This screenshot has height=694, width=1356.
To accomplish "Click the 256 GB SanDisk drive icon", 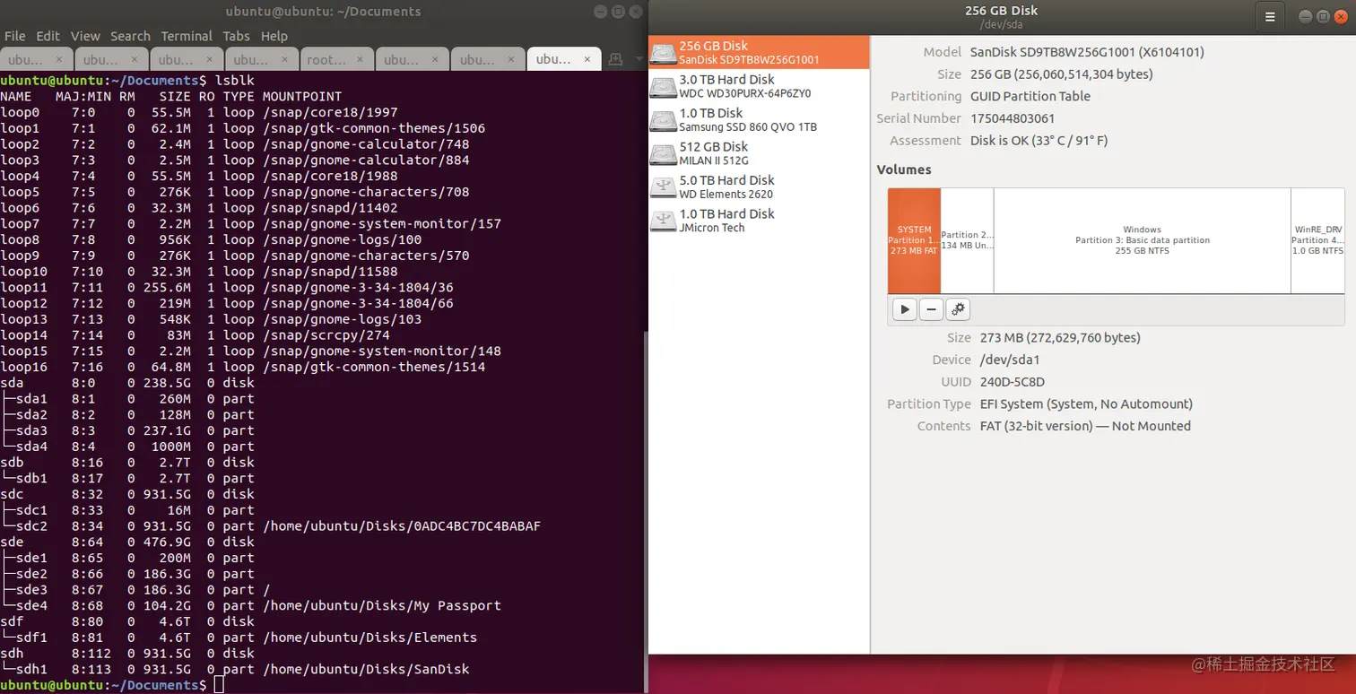I will [664, 52].
